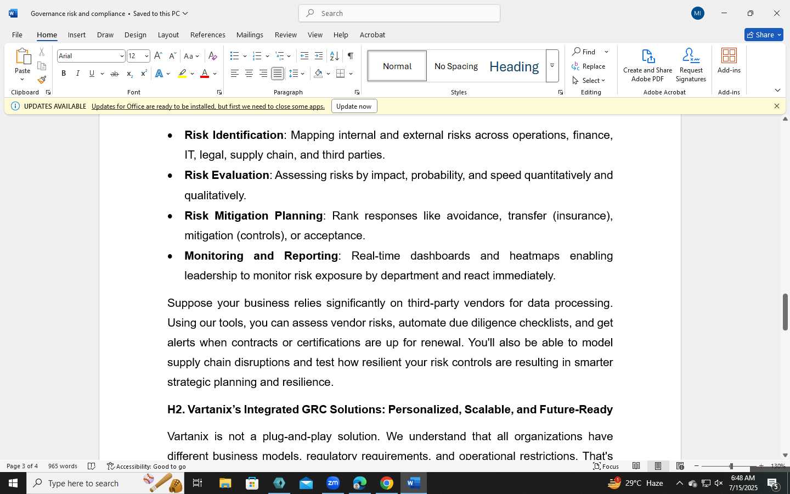
Task: Click Request Signatures icon
Action: 691,65
